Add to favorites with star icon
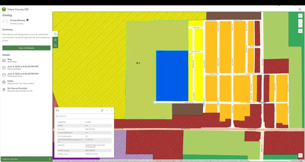The height and width of the screenshot is (162, 305). (x=55, y=40)
